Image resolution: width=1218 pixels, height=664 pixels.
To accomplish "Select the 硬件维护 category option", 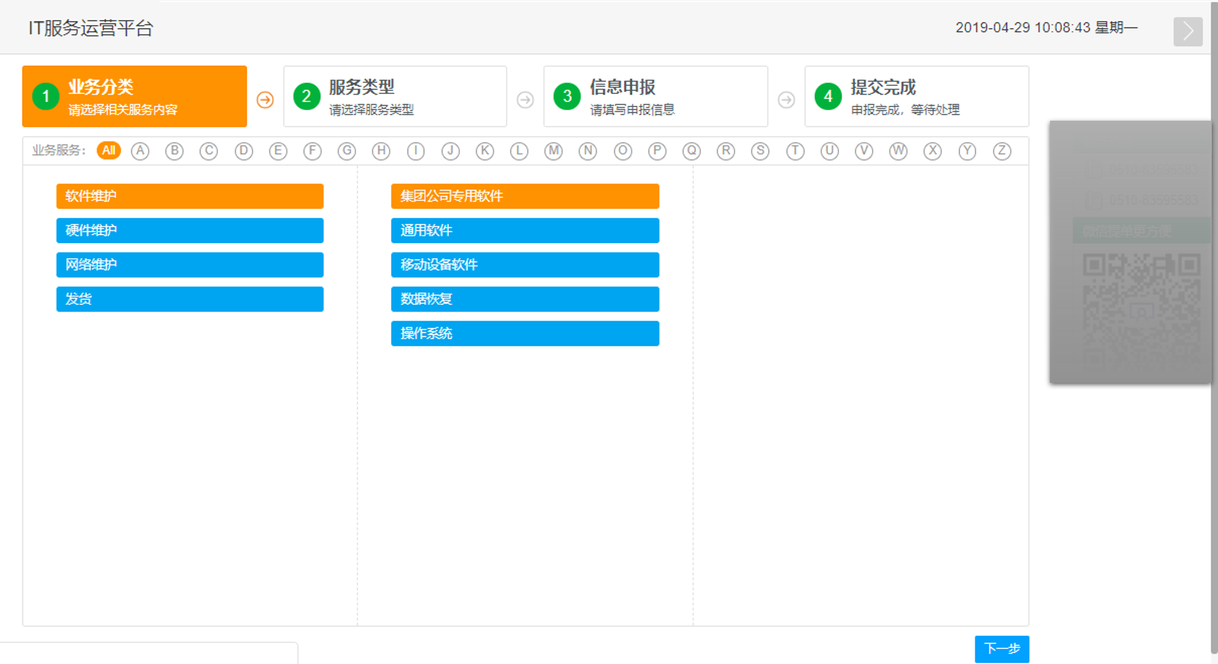I will [x=190, y=230].
